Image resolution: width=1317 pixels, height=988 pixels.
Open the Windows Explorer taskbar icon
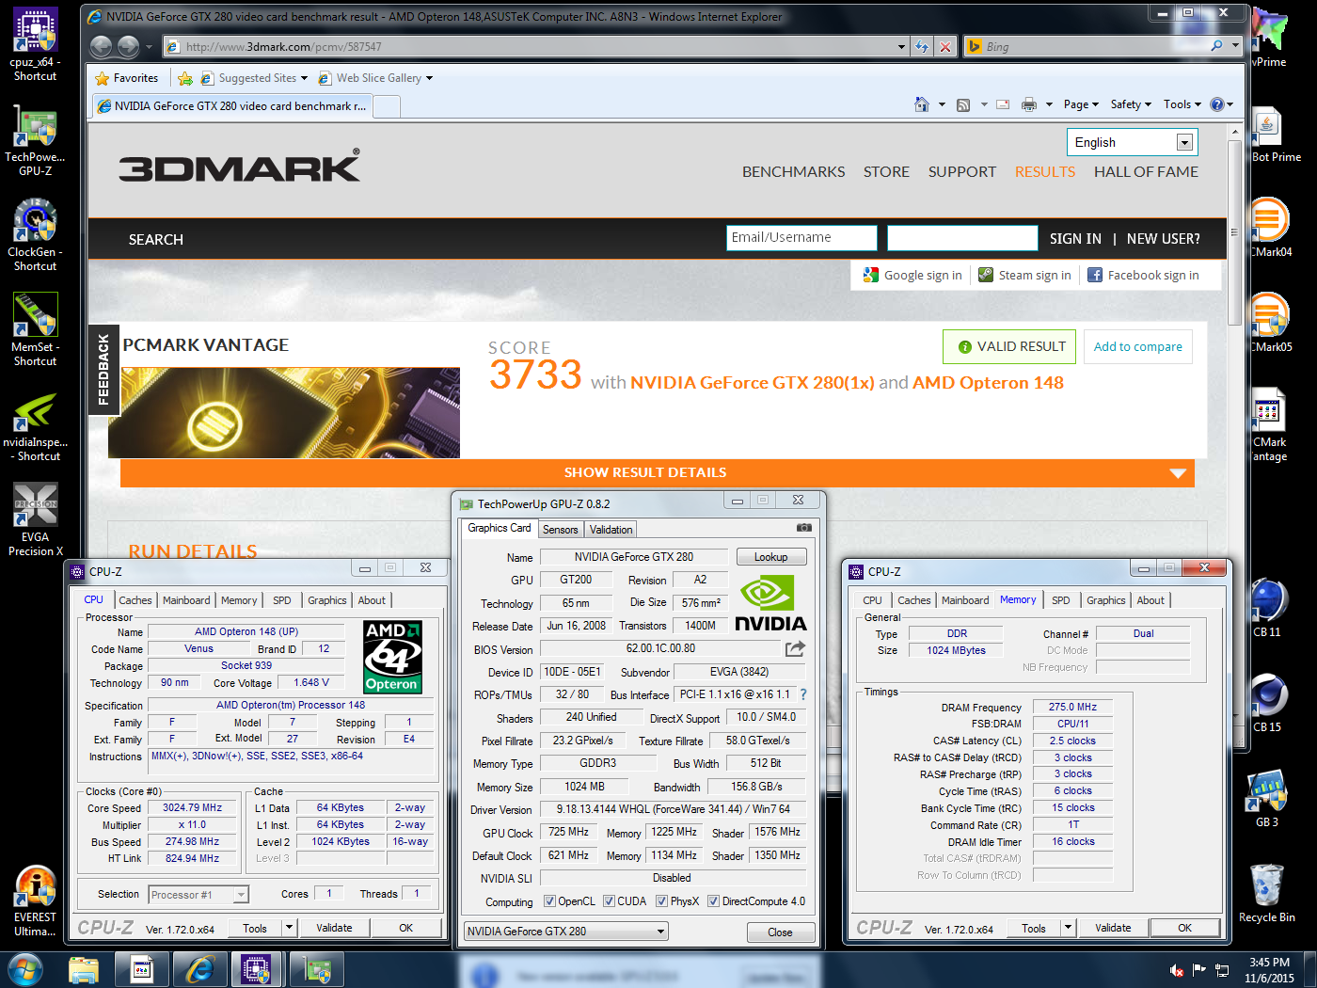tap(84, 969)
